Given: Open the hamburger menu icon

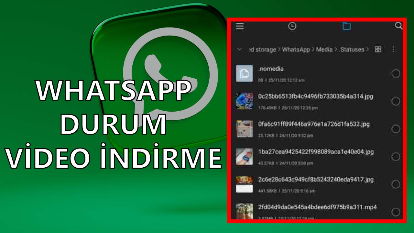Looking at the screenshot, I should (x=240, y=26).
